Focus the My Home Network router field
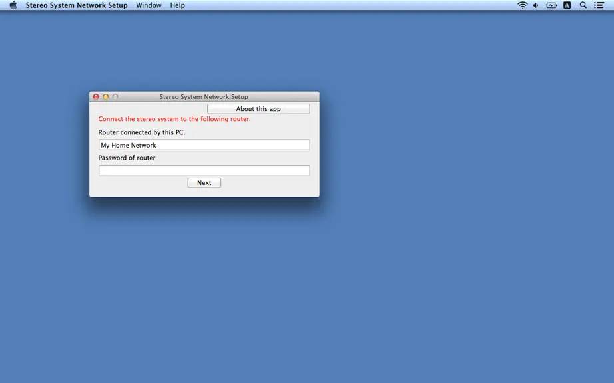614x383 pixels. pos(204,145)
